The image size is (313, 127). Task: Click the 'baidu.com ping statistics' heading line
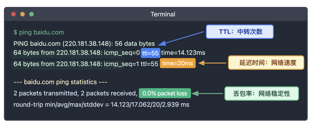click(x=60, y=82)
